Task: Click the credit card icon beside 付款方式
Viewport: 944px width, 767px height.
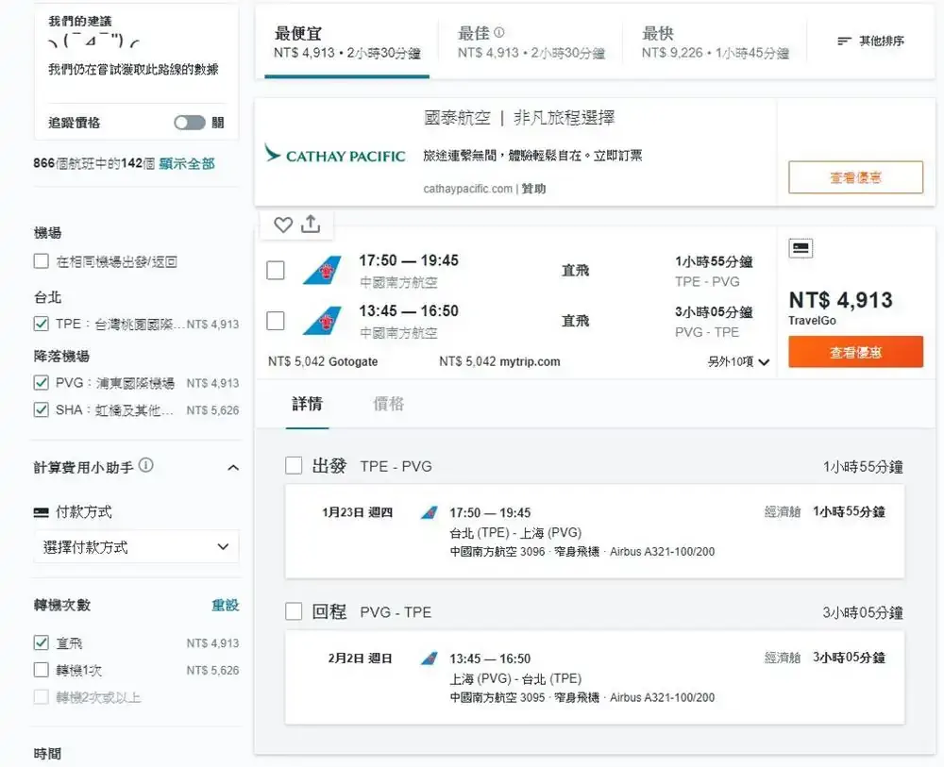Action: tap(41, 512)
